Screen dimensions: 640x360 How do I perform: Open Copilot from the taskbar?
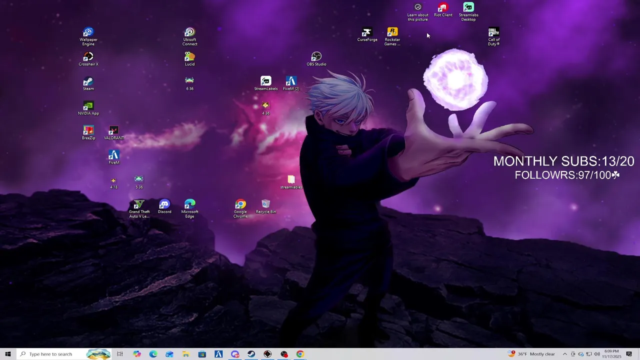(136, 354)
